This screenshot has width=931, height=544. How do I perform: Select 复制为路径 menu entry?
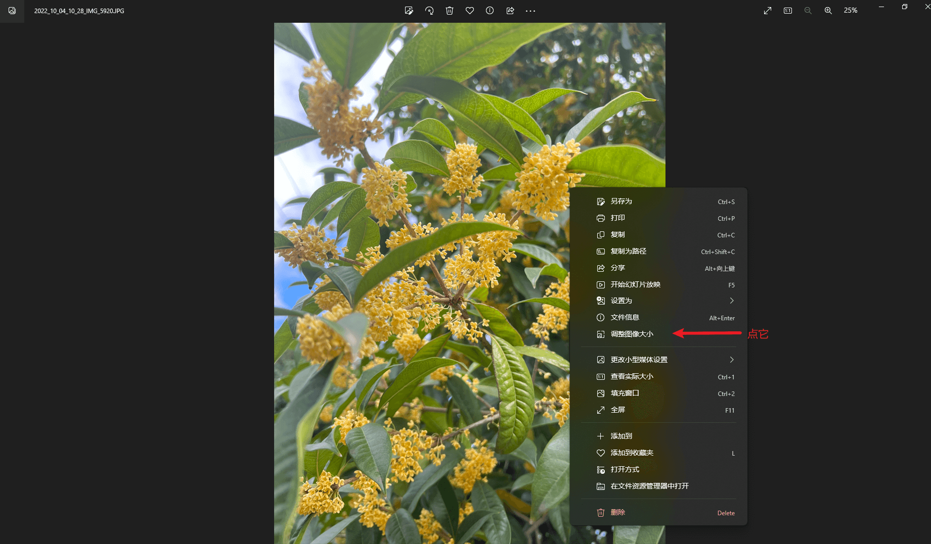pyautogui.click(x=629, y=252)
